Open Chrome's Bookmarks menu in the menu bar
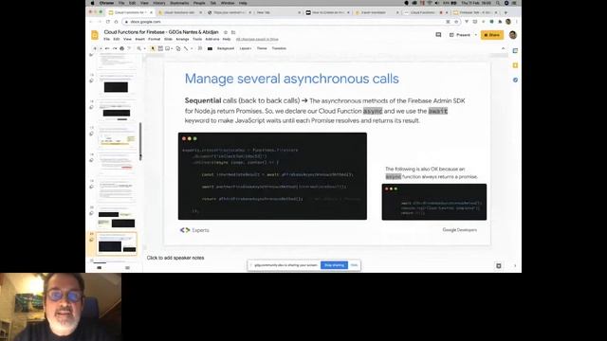The height and width of the screenshot is (341, 607). [179, 3]
